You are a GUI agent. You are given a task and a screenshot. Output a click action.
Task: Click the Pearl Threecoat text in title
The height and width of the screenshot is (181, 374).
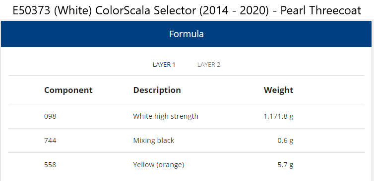321,11
